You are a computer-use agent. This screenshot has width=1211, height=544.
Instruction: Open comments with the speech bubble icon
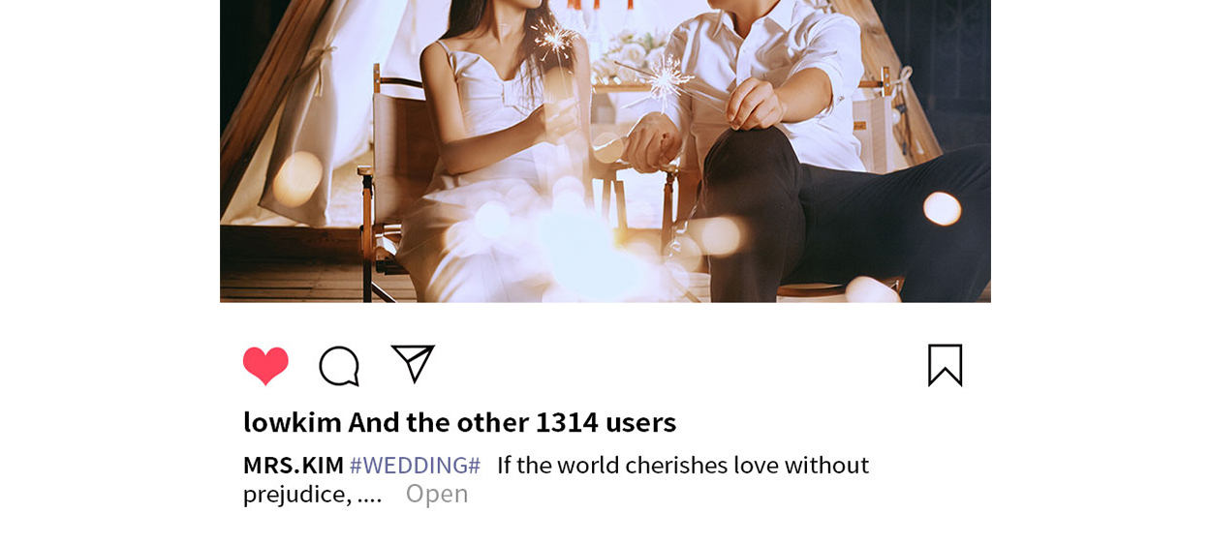coord(339,366)
